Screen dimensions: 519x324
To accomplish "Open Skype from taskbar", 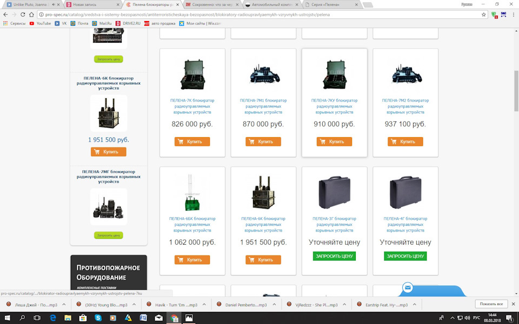I will pyautogui.click(x=98, y=318).
